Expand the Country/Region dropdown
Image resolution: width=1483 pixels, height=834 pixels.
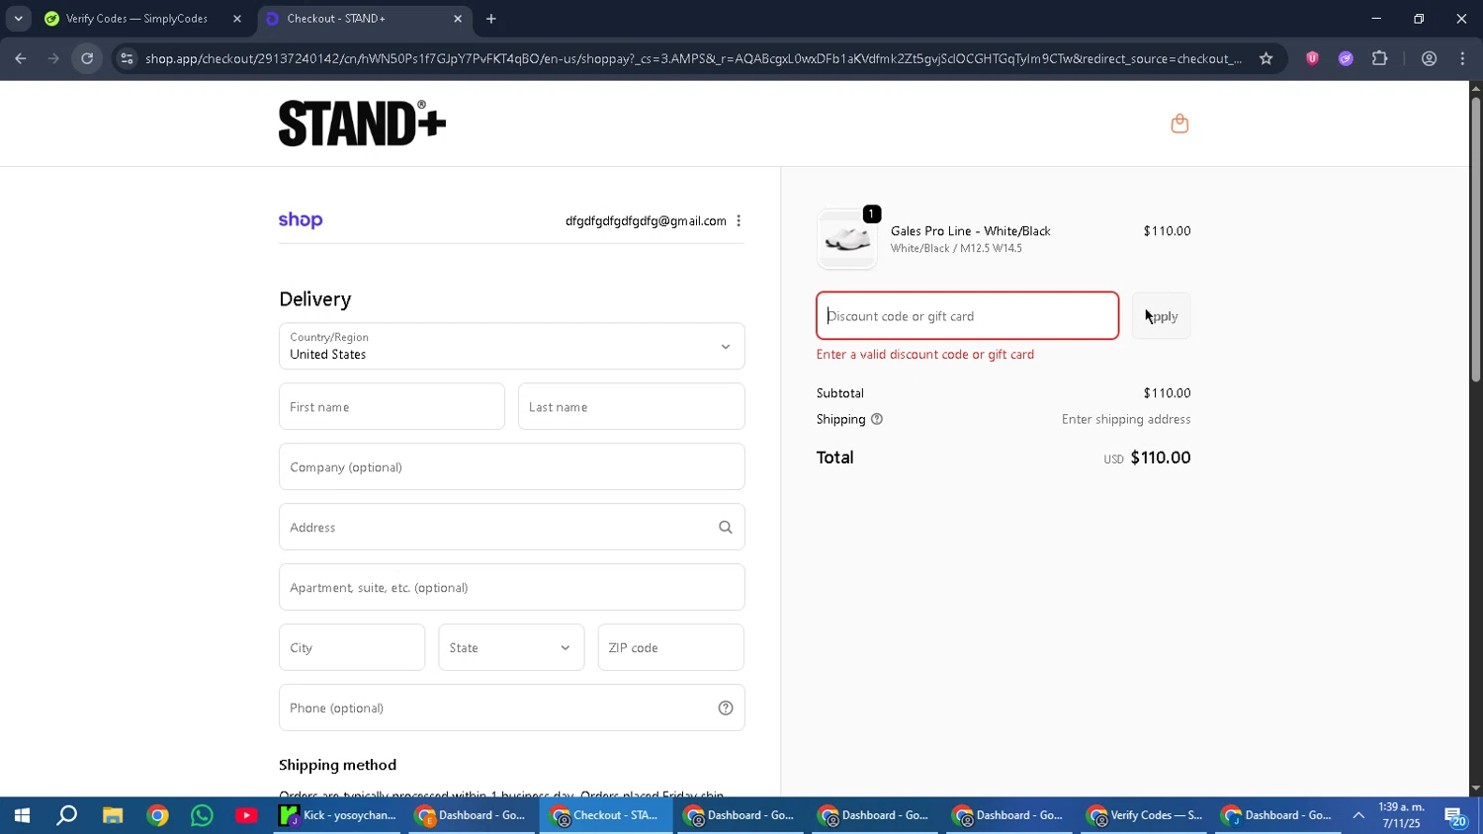pos(511,346)
